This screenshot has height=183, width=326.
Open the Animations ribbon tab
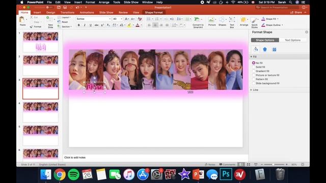pyautogui.click(x=87, y=12)
